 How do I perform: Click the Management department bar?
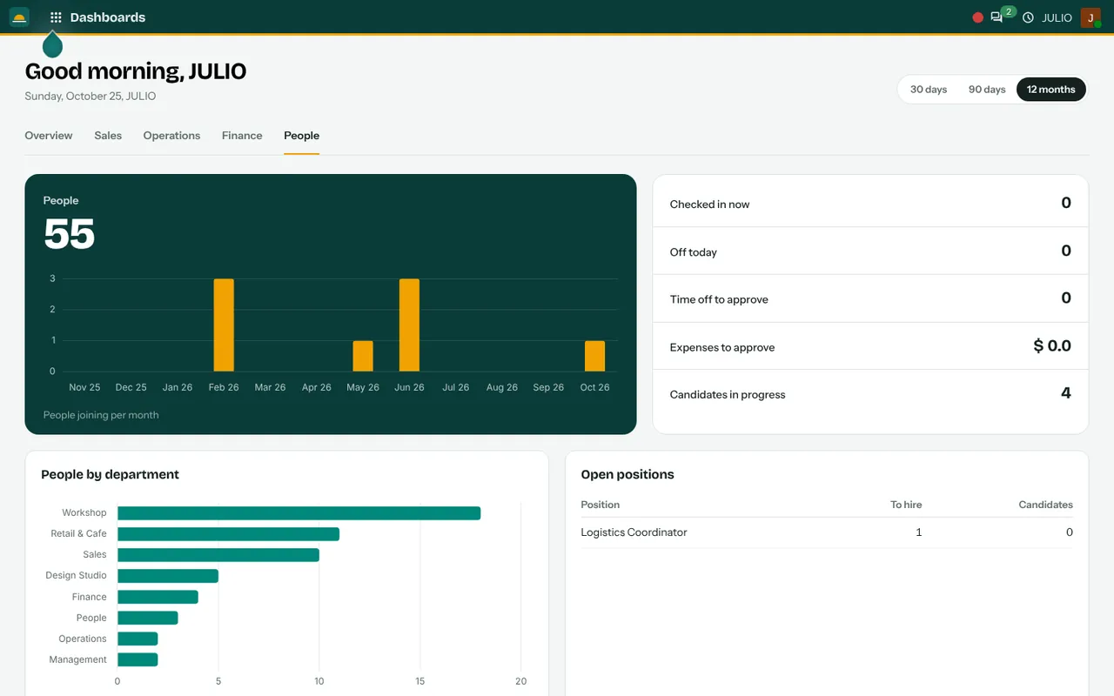(138, 659)
